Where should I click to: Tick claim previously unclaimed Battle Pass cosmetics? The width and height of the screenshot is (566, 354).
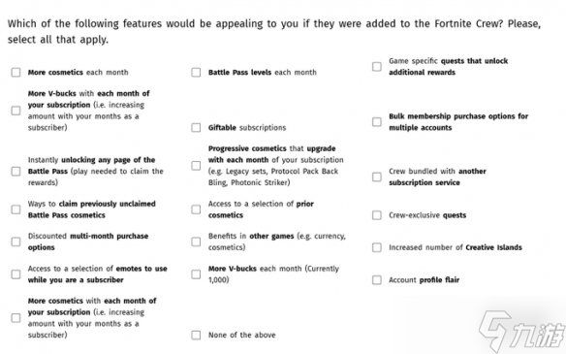click(x=16, y=209)
